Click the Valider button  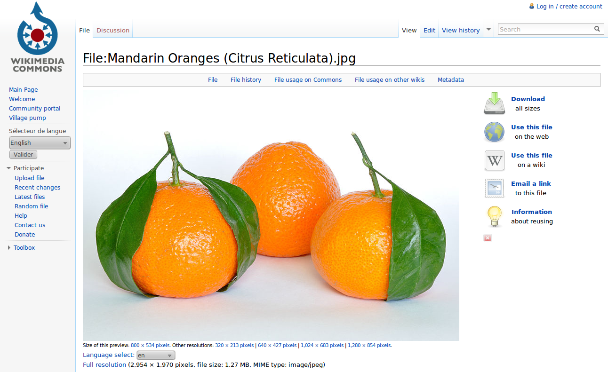[x=23, y=155]
